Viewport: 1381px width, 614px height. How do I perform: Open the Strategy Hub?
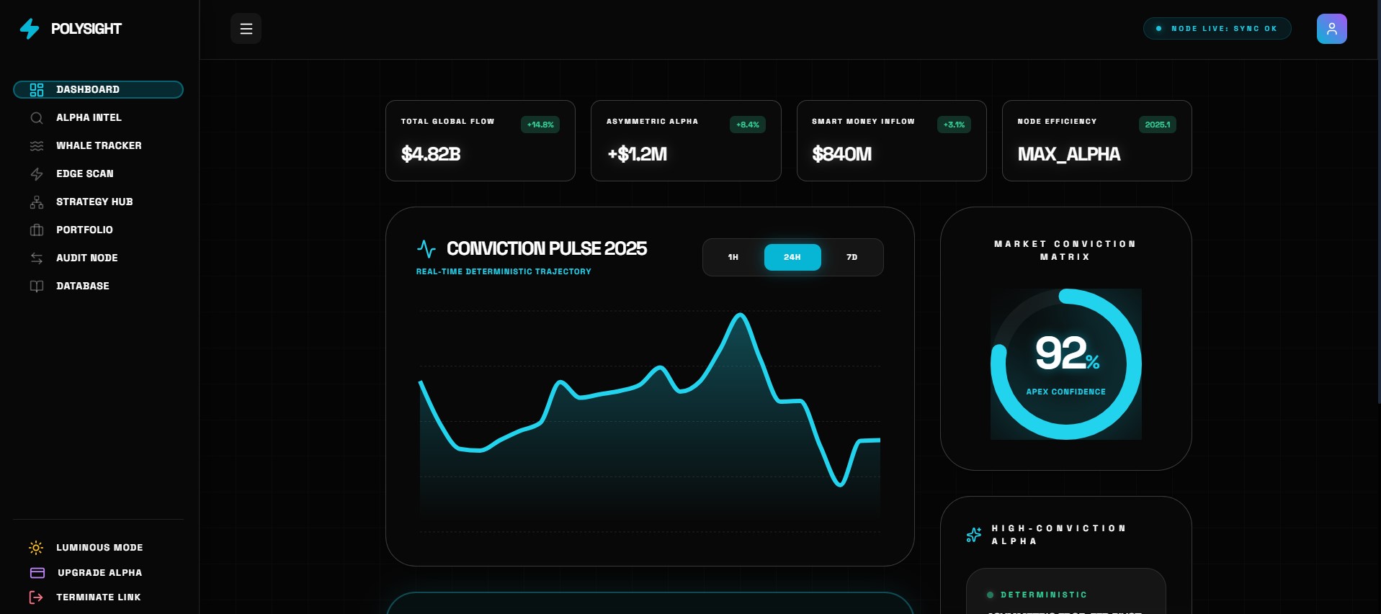pos(98,202)
